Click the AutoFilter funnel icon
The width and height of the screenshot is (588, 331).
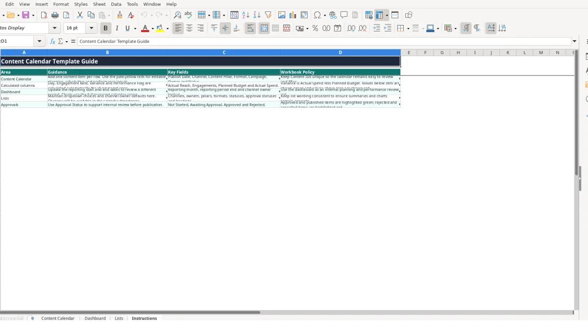click(x=268, y=15)
